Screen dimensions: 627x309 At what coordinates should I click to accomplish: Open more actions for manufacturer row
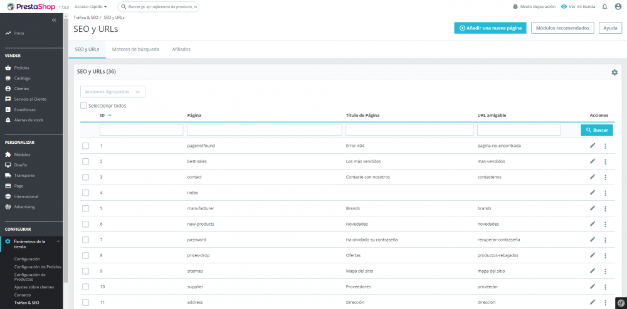pyautogui.click(x=605, y=208)
